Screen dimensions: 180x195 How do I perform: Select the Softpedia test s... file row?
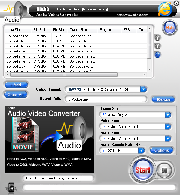tap(76, 41)
